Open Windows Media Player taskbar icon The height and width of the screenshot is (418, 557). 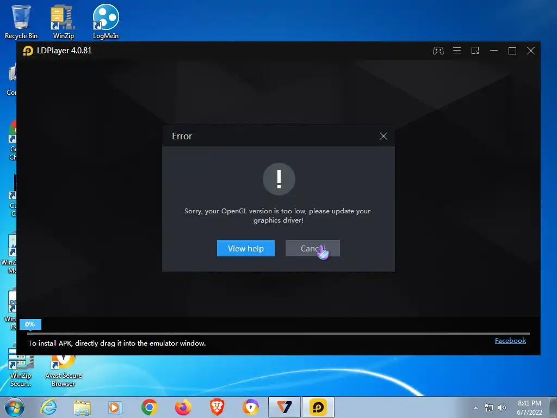[x=115, y=407]
